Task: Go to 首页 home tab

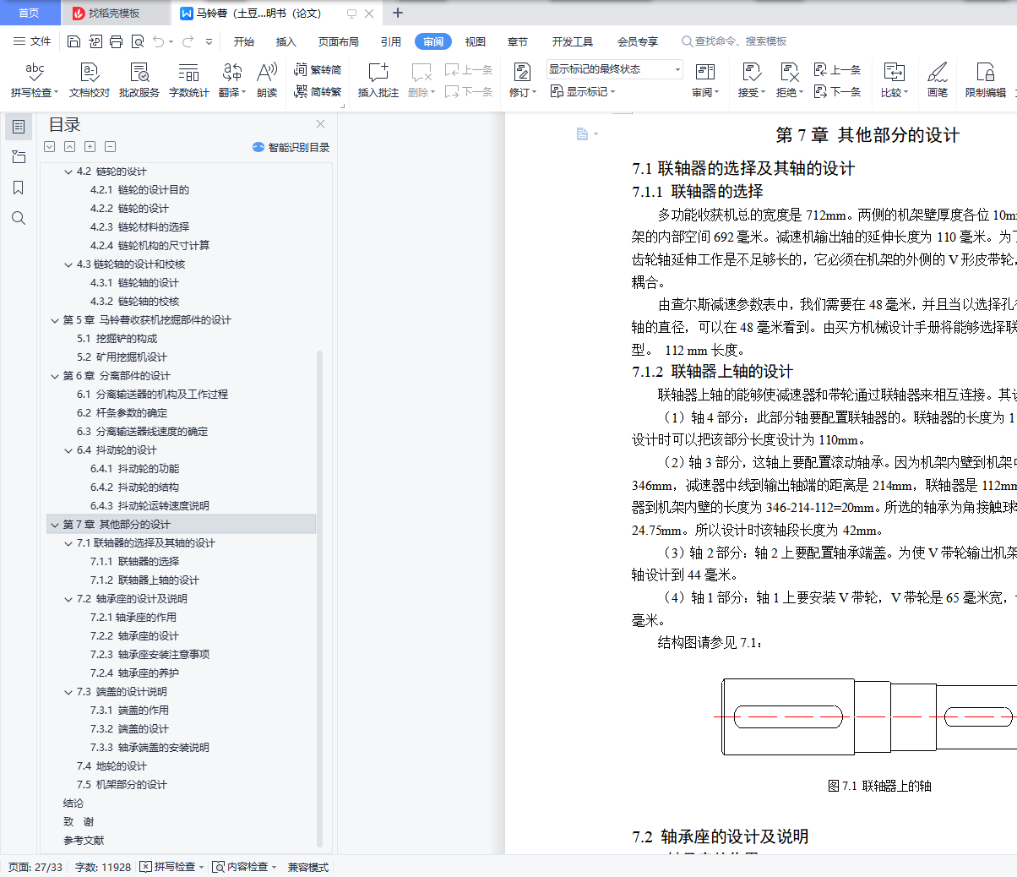Action: pyautogui.click(x=29, y=13)
